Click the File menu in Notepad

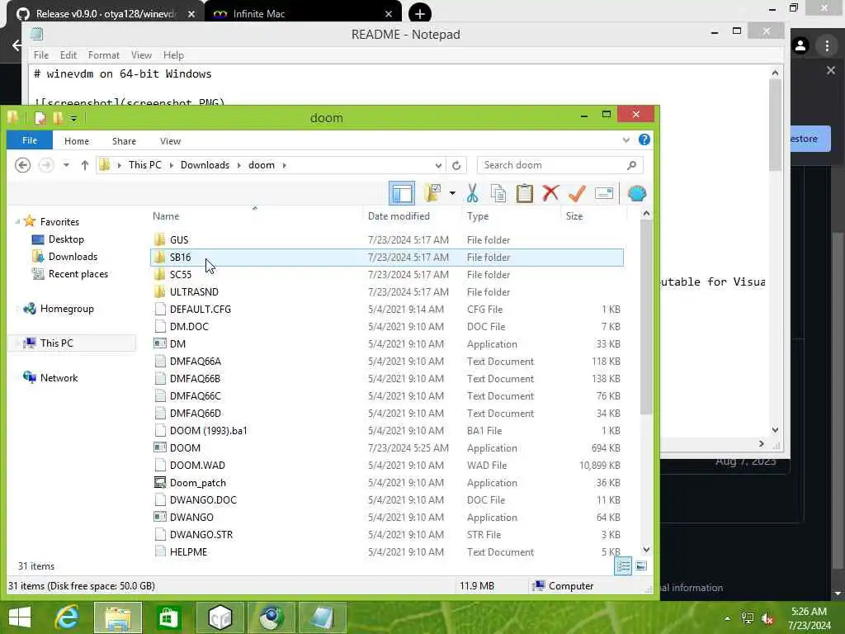coord(41,55)
